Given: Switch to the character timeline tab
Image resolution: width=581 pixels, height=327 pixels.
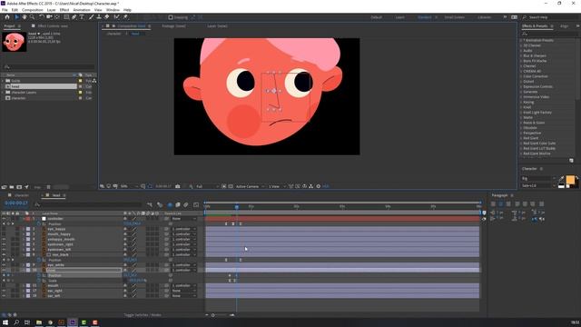Looking at the screenshot, I should (x=22, y=195).
